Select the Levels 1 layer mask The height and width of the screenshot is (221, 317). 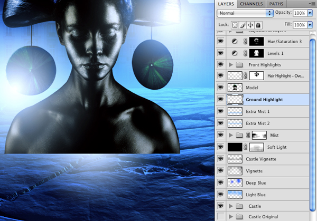pos(257,53)
